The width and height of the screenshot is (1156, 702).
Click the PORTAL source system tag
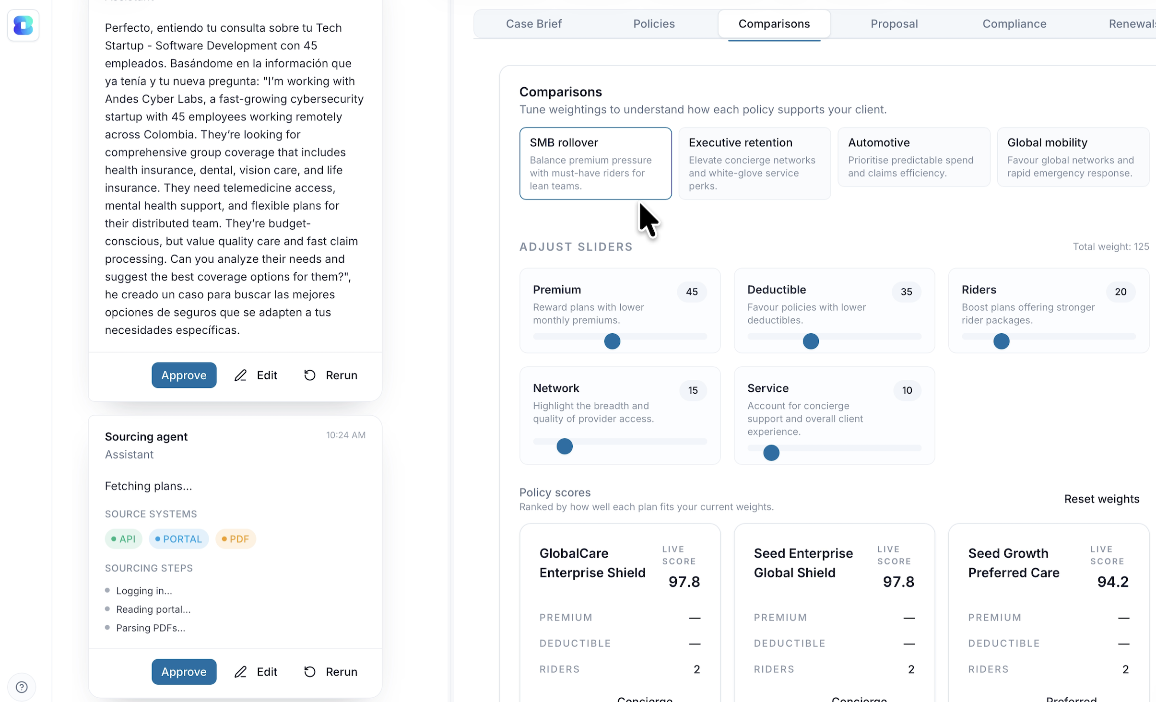(x=178, y=539)
